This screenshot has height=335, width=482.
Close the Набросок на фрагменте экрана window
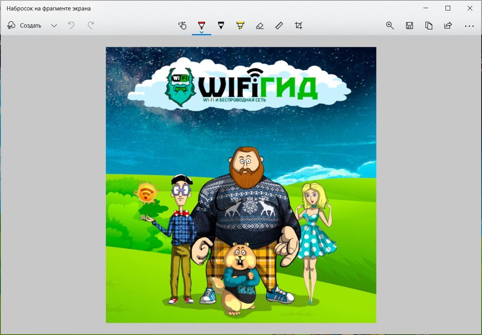[x=470, y=8]
